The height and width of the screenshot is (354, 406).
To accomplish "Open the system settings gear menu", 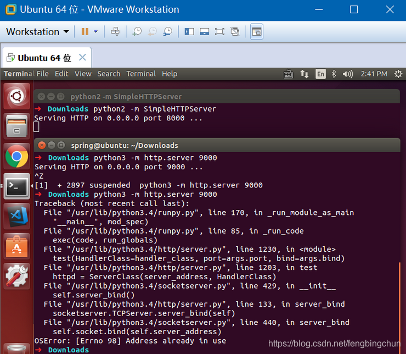I will tap(398, 74).
